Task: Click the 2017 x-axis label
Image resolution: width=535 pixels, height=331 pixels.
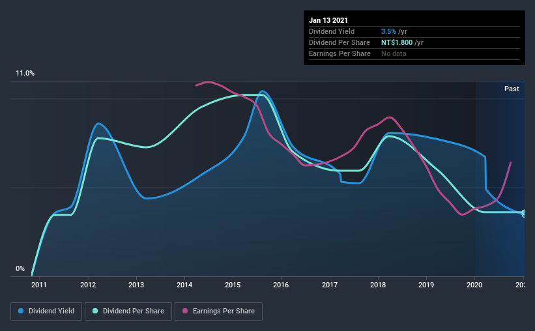Action: [330, 285]
